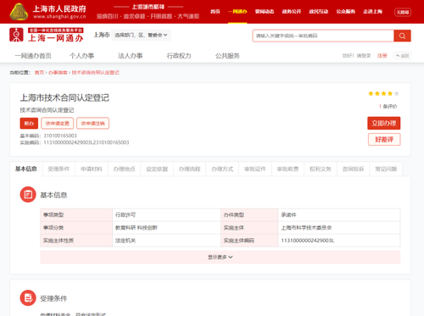Open 走进上海 in the top navigation
424x316 pixels.
(x=372, y=12)
